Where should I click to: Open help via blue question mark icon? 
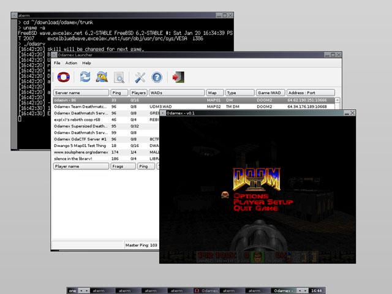[157, 77]
